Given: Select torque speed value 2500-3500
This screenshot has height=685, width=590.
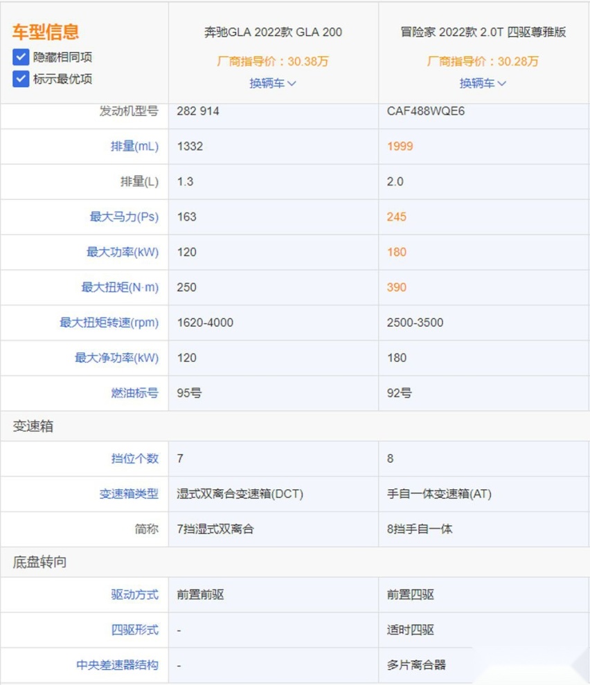Looking at the screenshot, I should 415,322.
